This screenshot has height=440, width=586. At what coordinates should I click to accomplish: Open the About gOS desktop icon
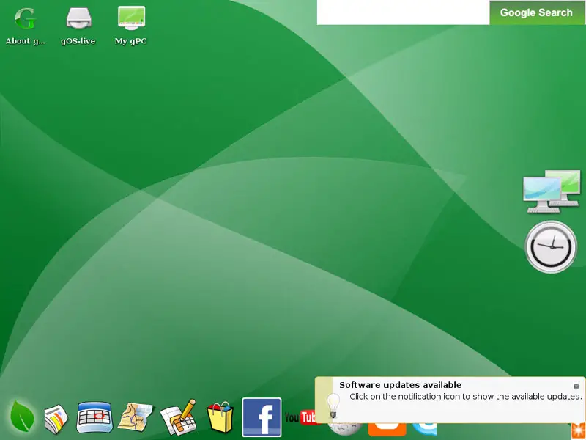pyautogui.click(x=26, y=26)
